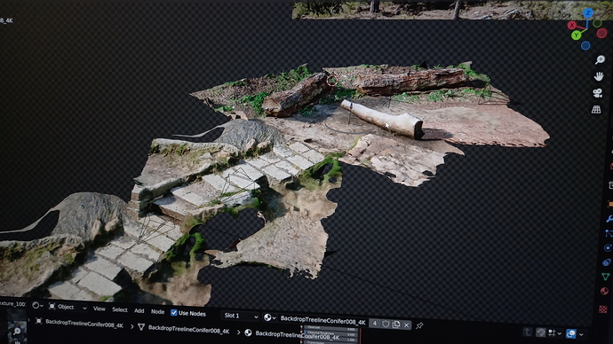Open the Object shader type dropdown
This screenshot has height=344, width=613.
[x=68, y=307]
